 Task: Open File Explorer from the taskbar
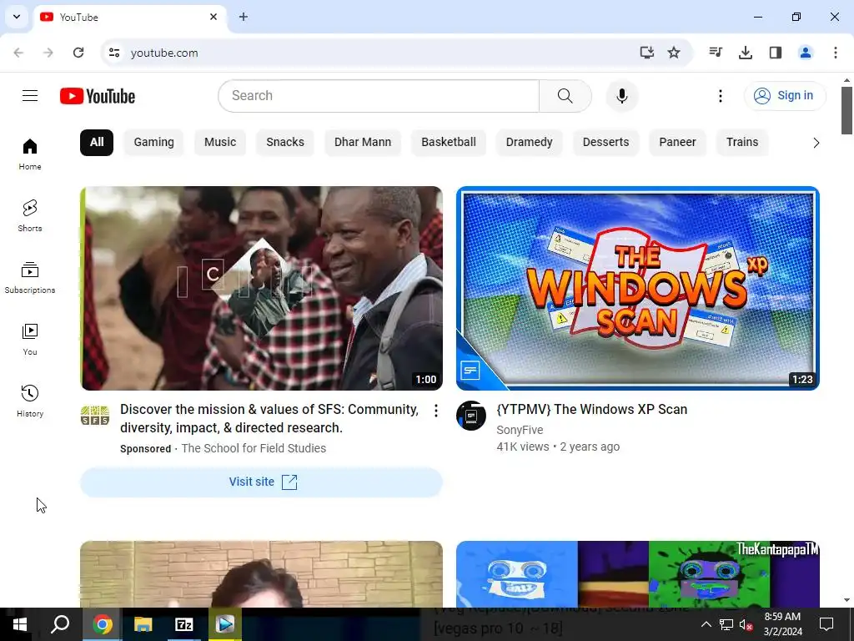[143, 624]
